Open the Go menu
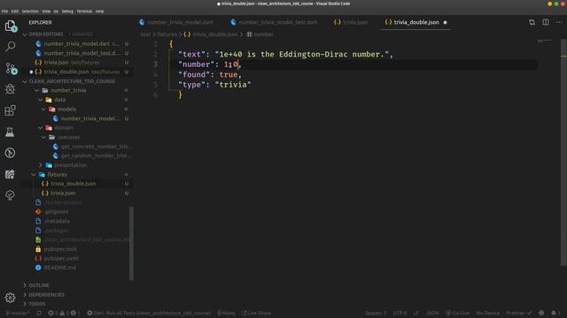 tap(56, 11)
